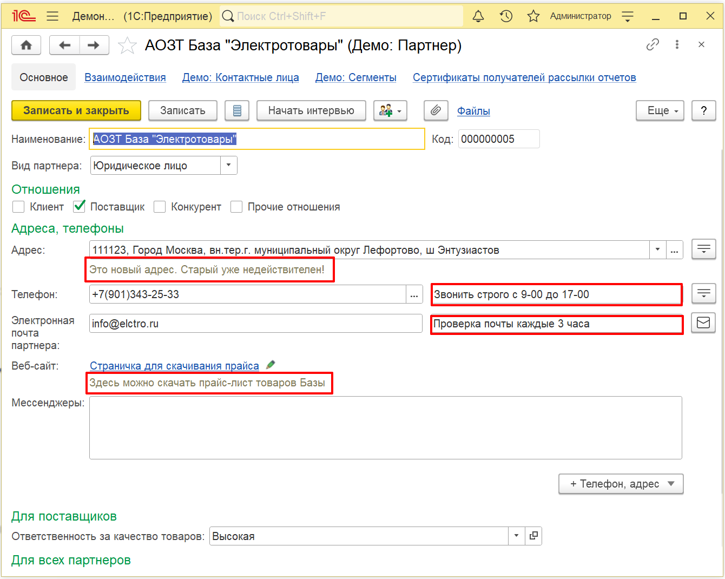The width and height of the screenshot is (725, 579).
Task: Open phone entry form ellipsis button
Action: click(x=414, y=294)
